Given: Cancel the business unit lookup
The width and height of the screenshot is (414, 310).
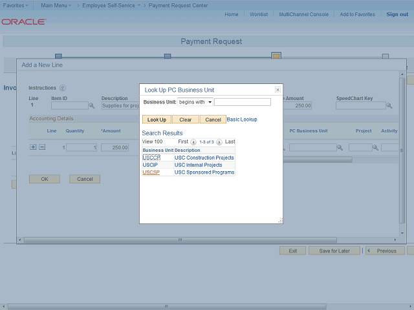Looking at the screenshot, I should click(x=213, y=119).
